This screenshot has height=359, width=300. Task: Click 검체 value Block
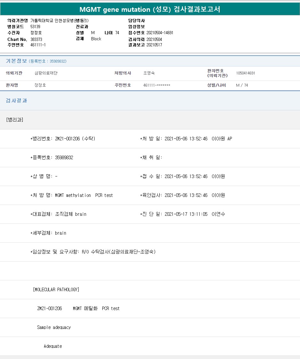point(96,39)
